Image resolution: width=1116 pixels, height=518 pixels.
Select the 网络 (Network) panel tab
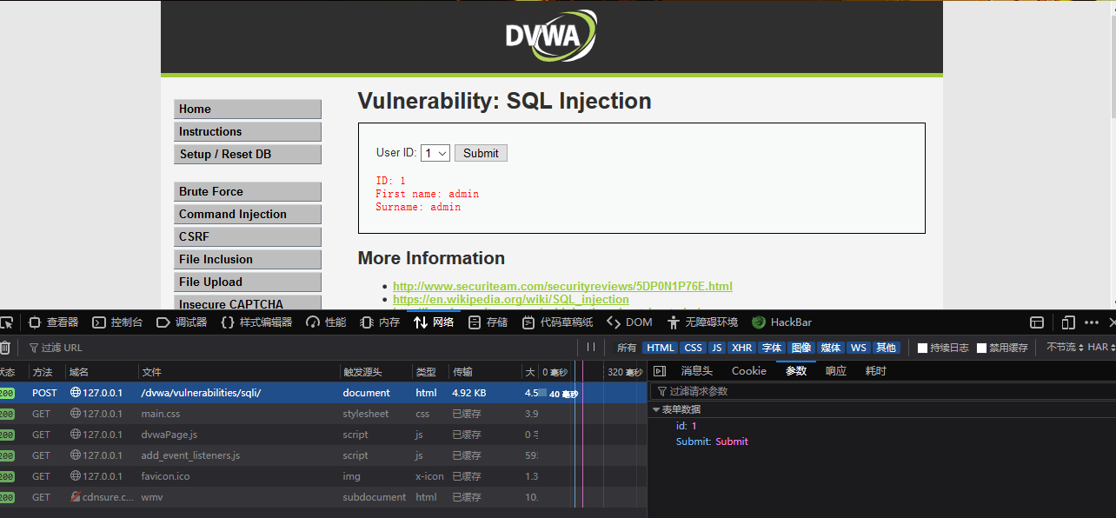click(434, 322)
